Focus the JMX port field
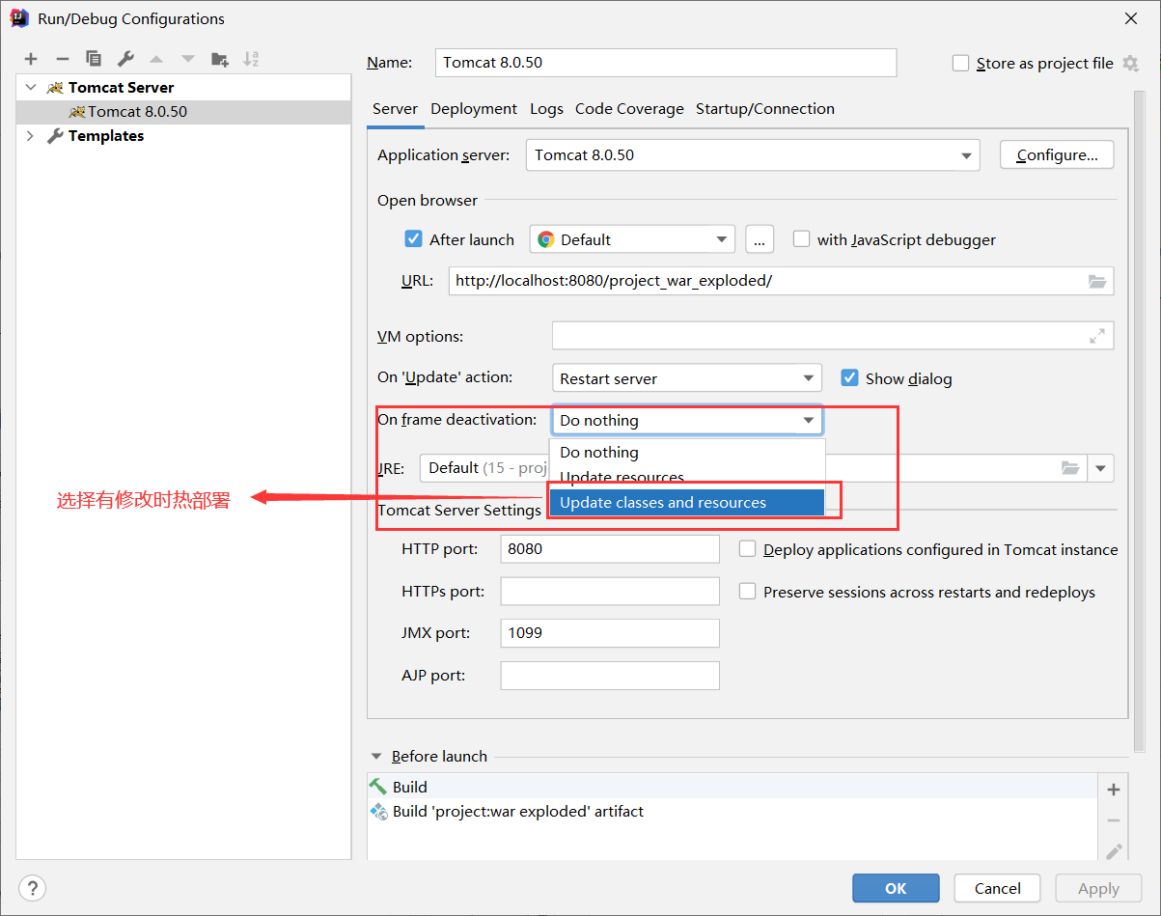 pyautogui.click(x=610, y=633)
